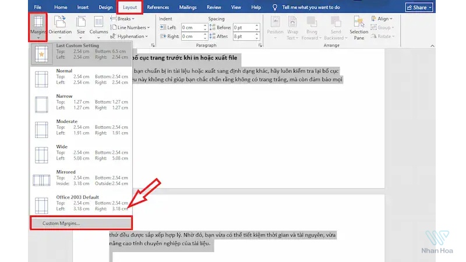Open Line Numbers dropdown
This screenshot has width=466, height=262.
click(130, 27)
